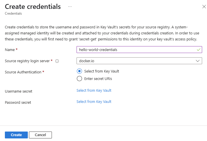
Task: Click the 'Name' field label
Action: pyautogui.click(x=10, y=50)
